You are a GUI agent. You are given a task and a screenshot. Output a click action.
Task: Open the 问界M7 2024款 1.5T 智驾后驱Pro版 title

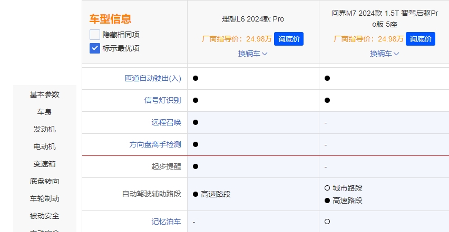pos(385,18)
